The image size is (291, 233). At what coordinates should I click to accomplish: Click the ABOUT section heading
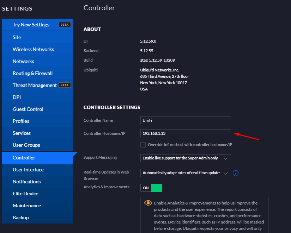coord(92,29)
